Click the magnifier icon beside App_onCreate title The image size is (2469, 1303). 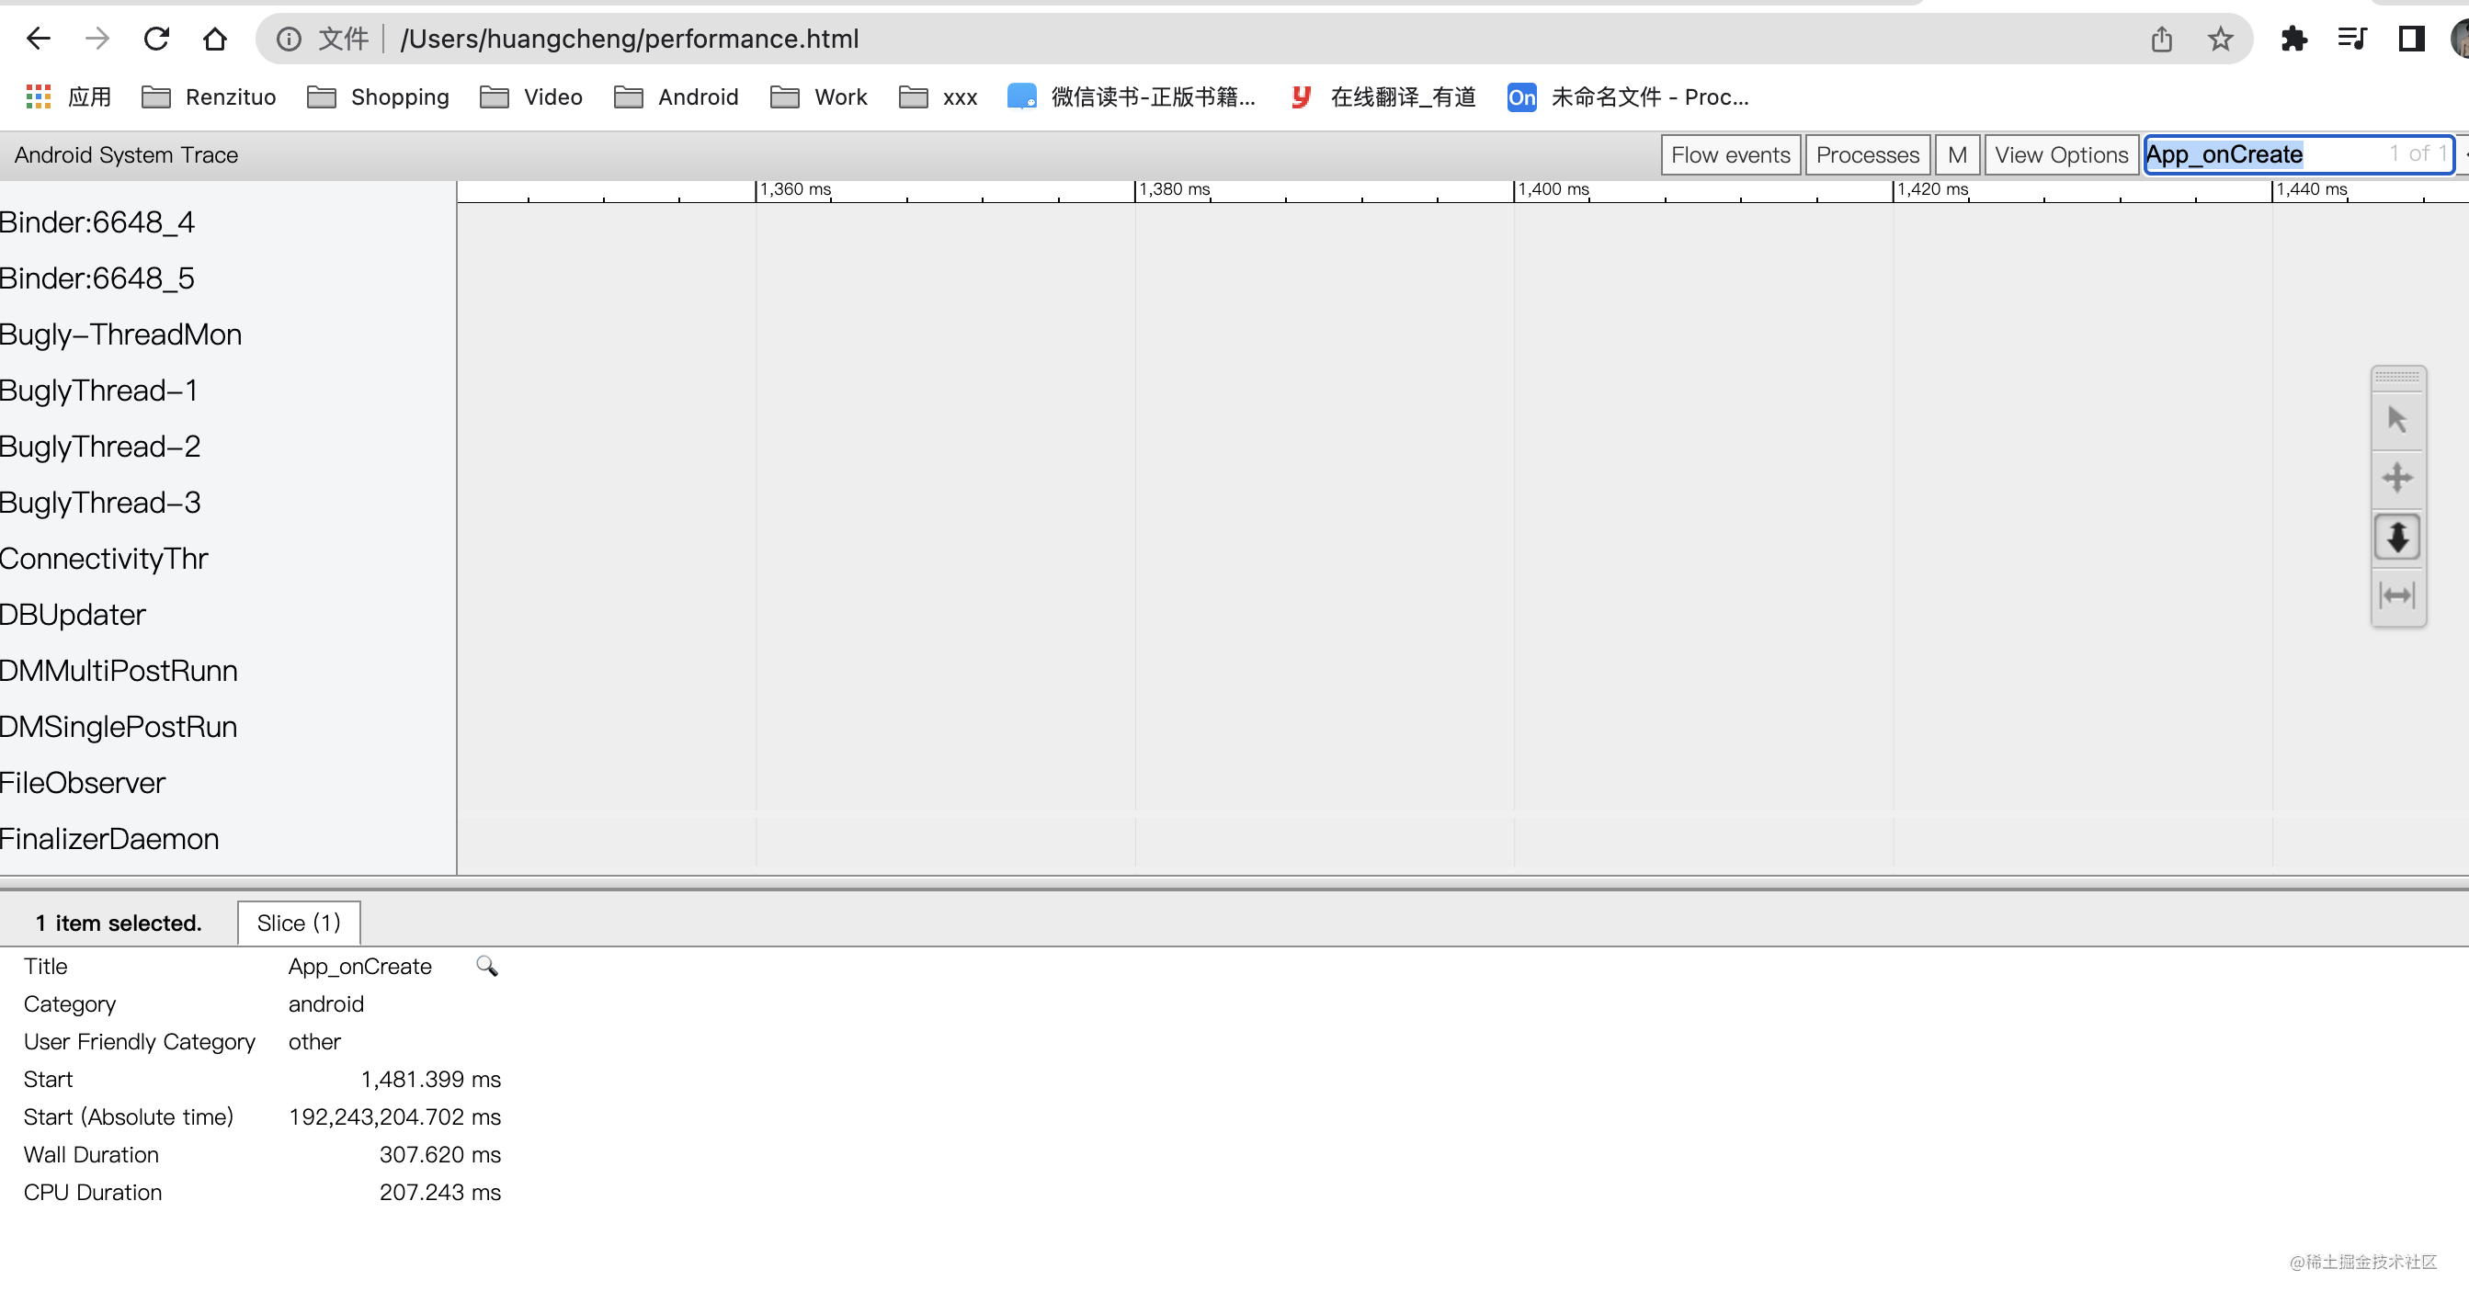pyautogui.click(x=487, y=966)
